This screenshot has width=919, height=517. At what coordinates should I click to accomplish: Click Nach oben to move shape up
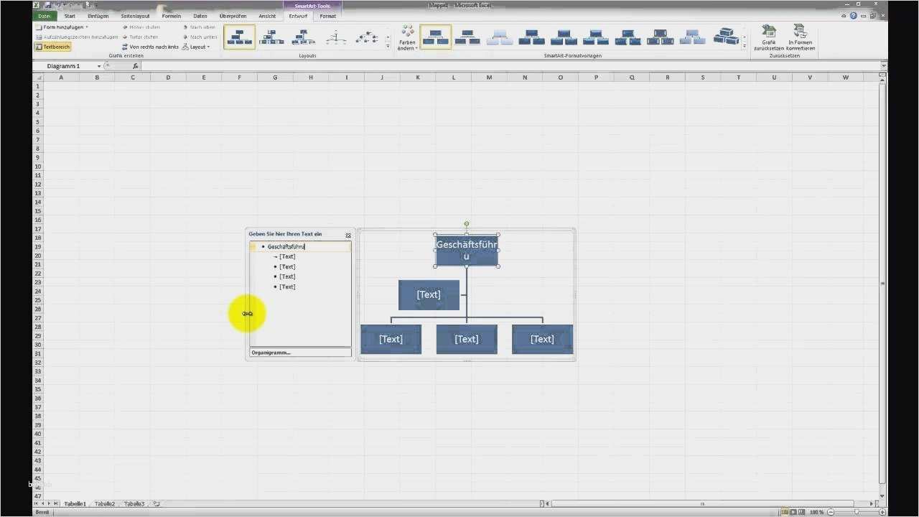point(199,27)
